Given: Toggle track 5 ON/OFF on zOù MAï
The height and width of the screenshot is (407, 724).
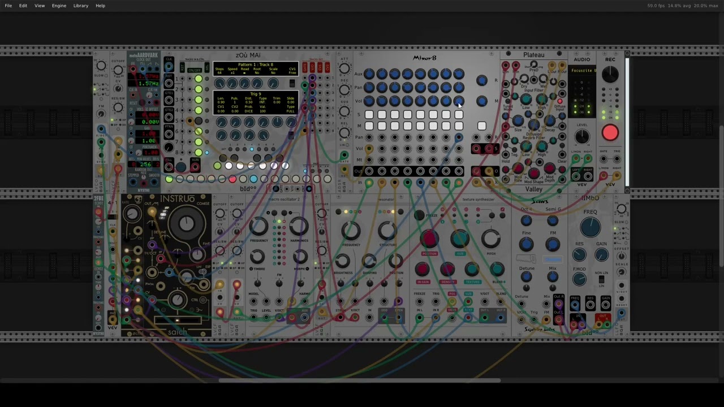Looking at the screenshot, I should 199,121.
